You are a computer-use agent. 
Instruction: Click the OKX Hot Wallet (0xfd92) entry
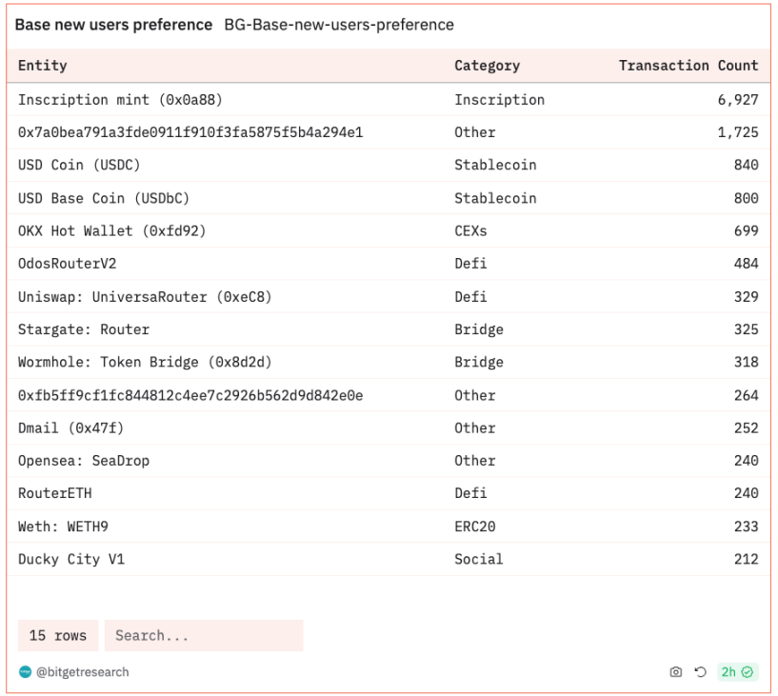111,230
